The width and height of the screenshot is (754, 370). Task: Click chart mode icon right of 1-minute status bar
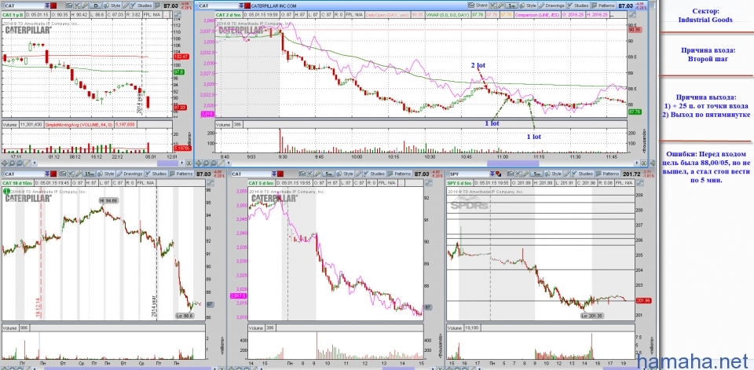[632, 15]
